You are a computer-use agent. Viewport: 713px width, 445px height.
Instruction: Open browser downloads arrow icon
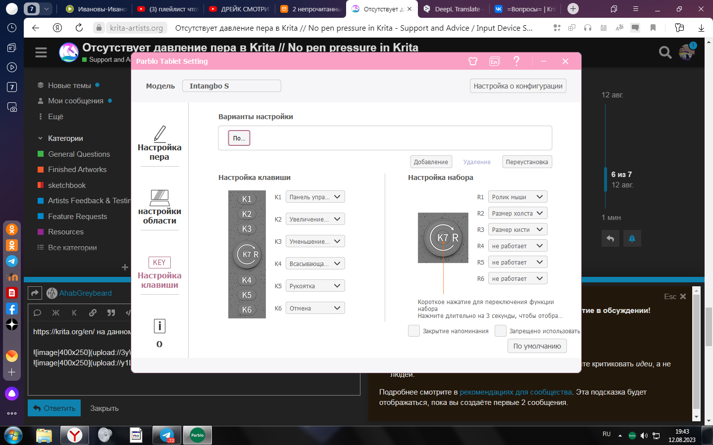701,28
